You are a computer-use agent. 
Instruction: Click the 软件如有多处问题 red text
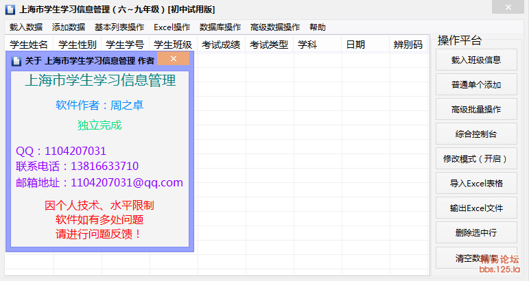click(x=99, y=220)
